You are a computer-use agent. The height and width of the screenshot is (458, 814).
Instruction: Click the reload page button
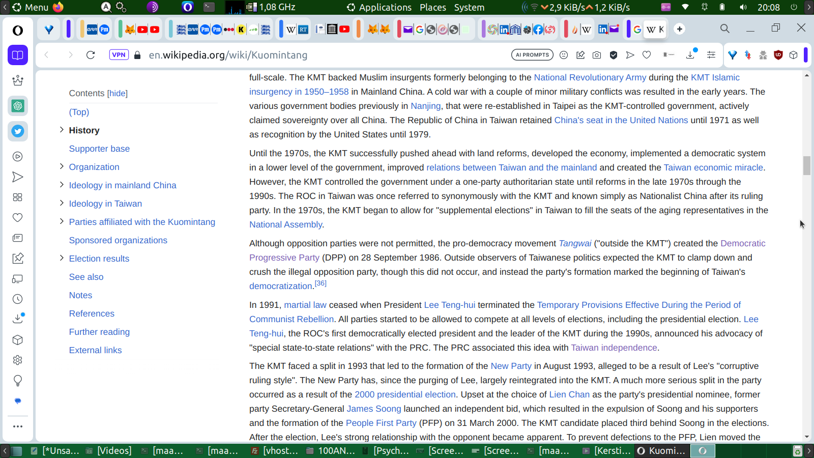[x=91, y=55]
